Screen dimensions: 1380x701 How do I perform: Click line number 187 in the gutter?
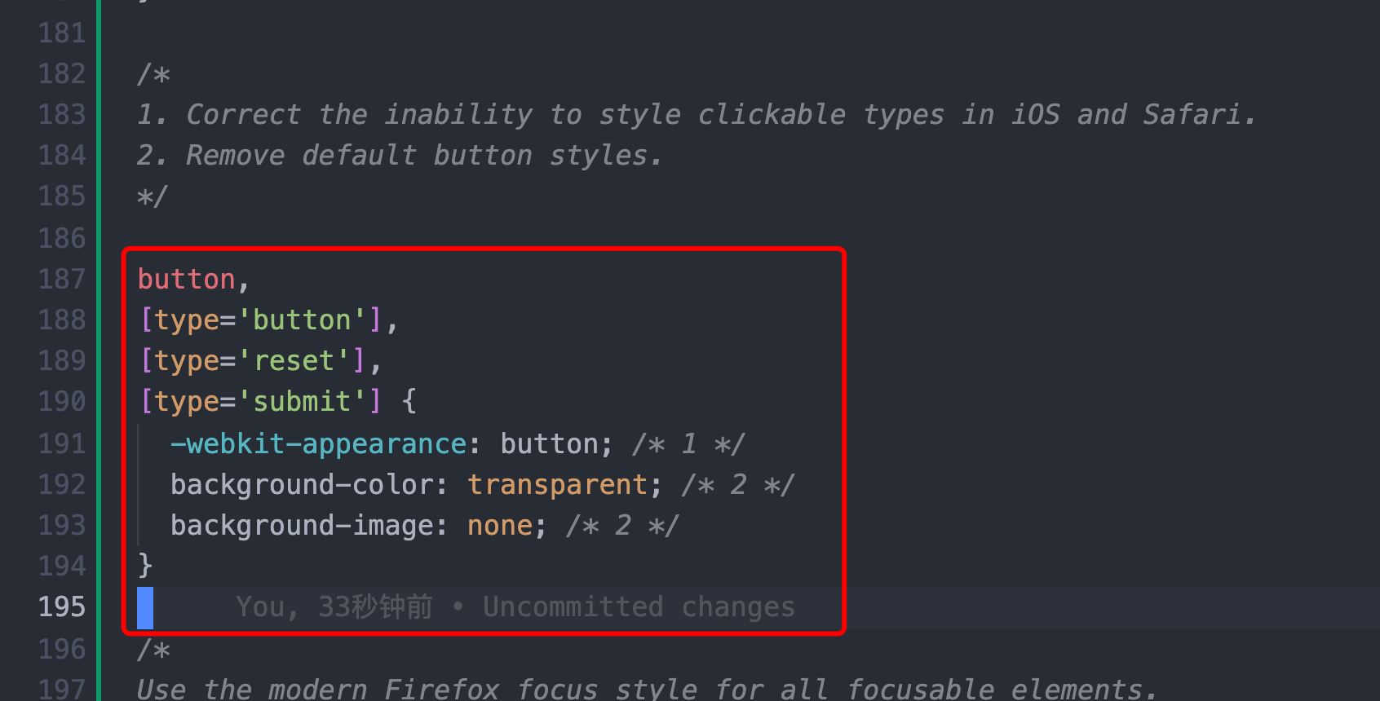pyautogui.click(x=62, y=280)
